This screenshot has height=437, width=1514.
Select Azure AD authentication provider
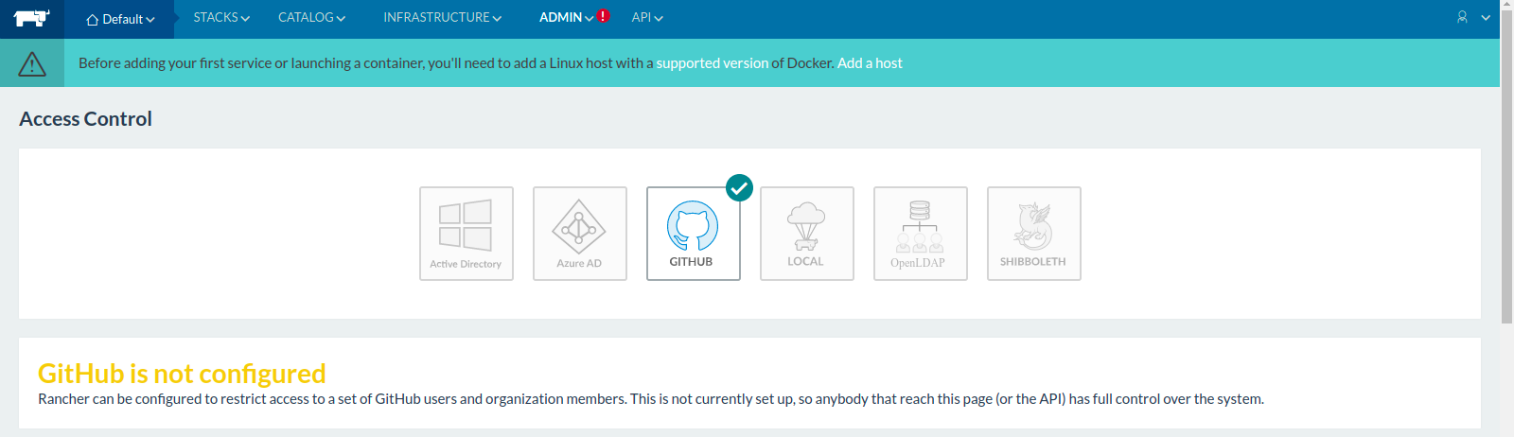(x=580, y=234)
